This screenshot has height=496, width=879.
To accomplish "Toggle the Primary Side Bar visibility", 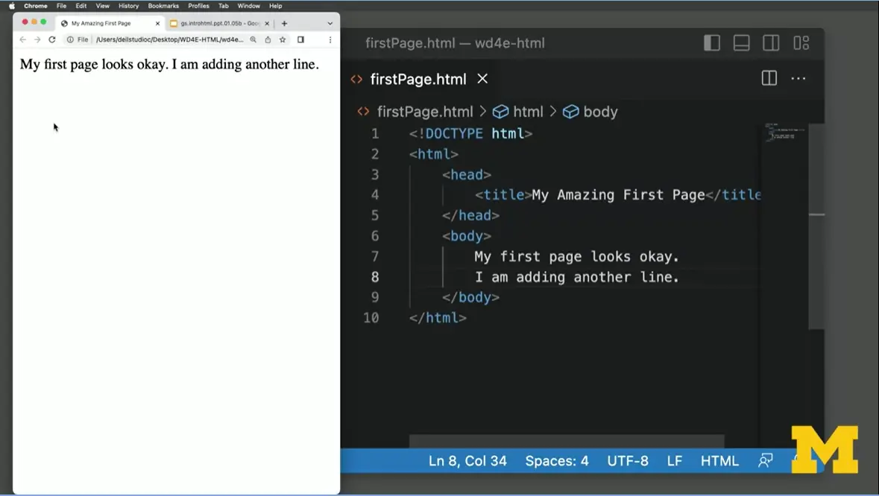I will 711,42.
